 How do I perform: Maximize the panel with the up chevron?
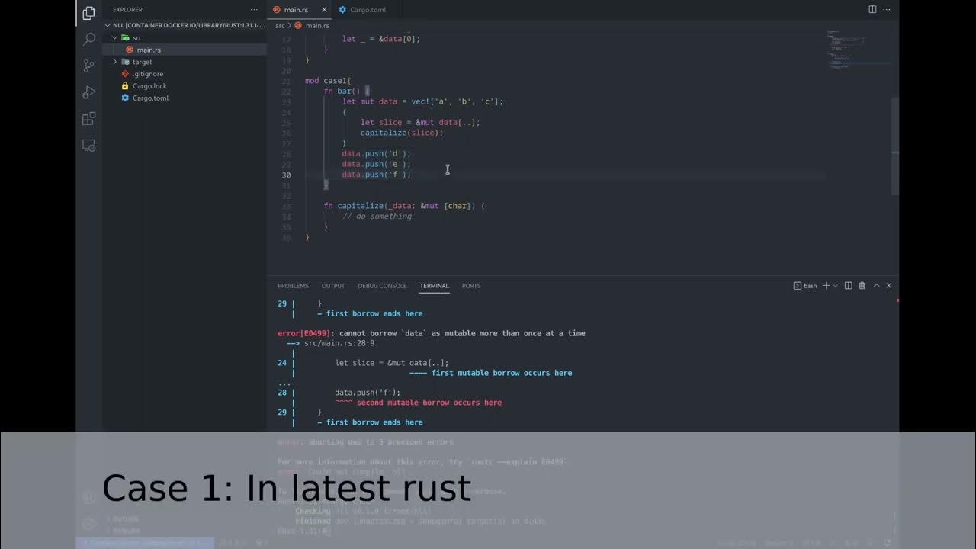pyautogui.click(x=876, y=286)
